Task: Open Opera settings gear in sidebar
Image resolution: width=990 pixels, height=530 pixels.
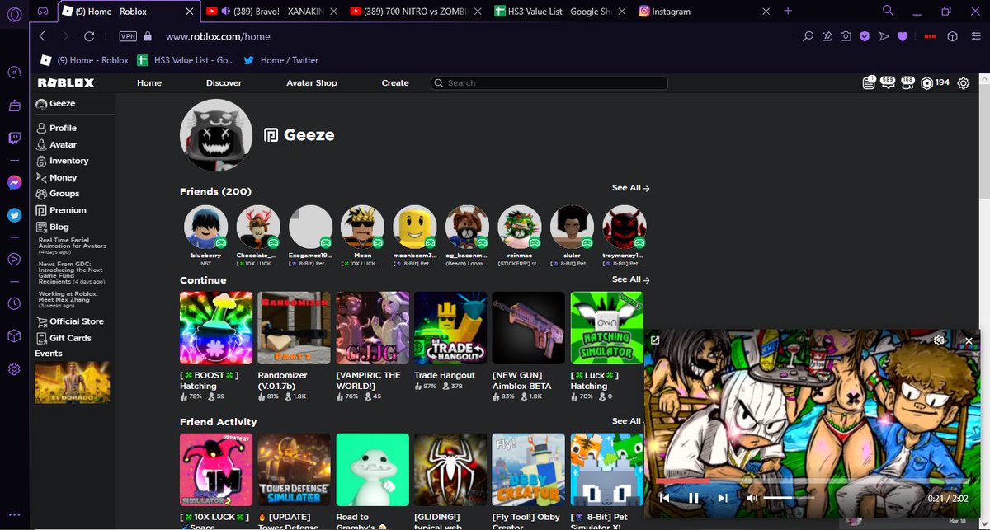Action: tap(14, 368)
